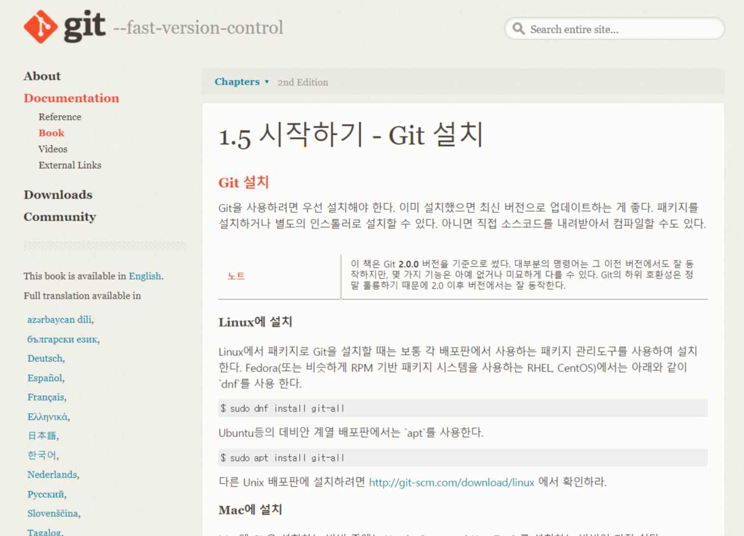Select the Français translation
Viewport: 744px width, 536px height.
[45, 397]
